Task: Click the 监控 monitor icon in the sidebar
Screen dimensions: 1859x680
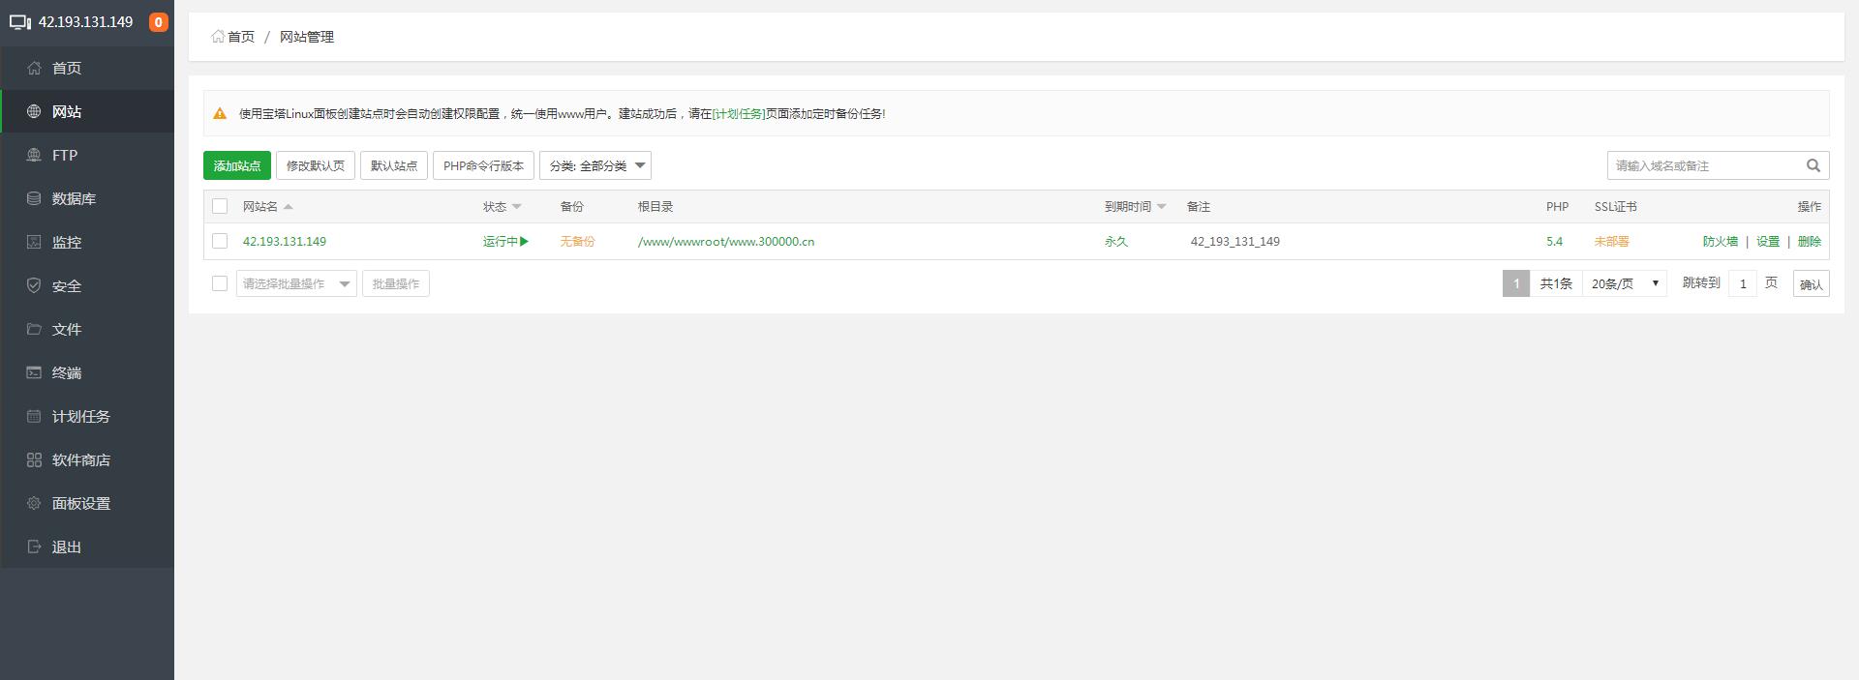Action: pos(34,242)
